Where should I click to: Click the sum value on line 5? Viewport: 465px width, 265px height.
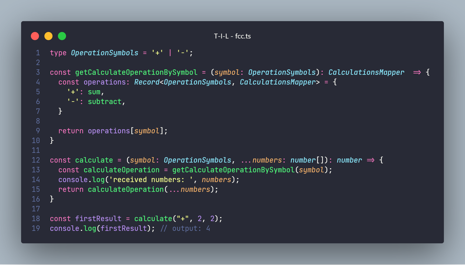(94, 92)
